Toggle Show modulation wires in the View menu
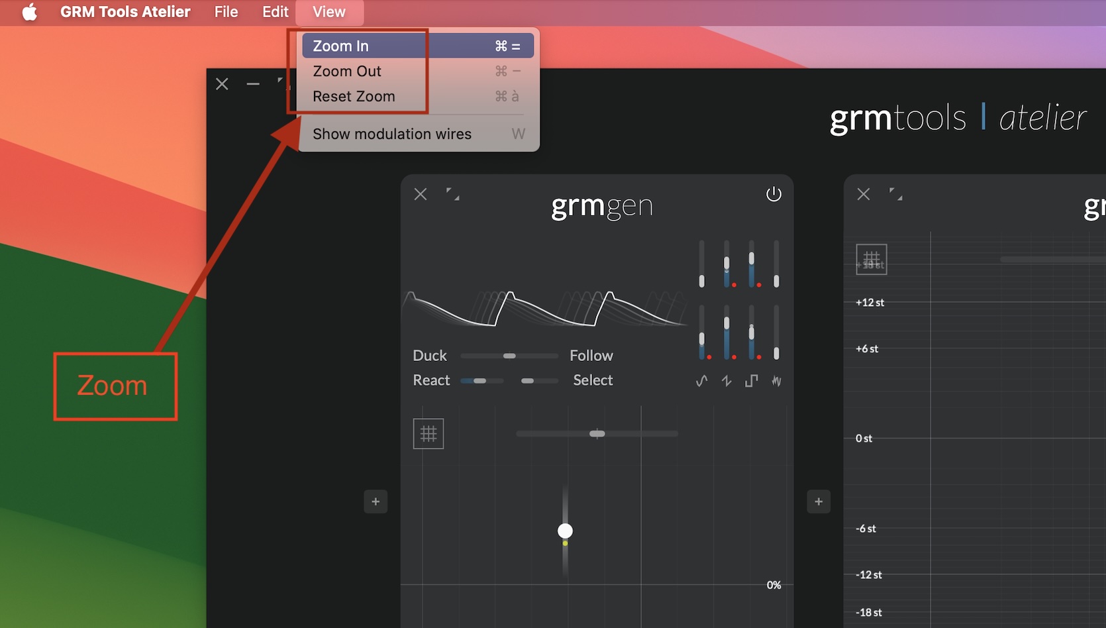 [418, 134]
